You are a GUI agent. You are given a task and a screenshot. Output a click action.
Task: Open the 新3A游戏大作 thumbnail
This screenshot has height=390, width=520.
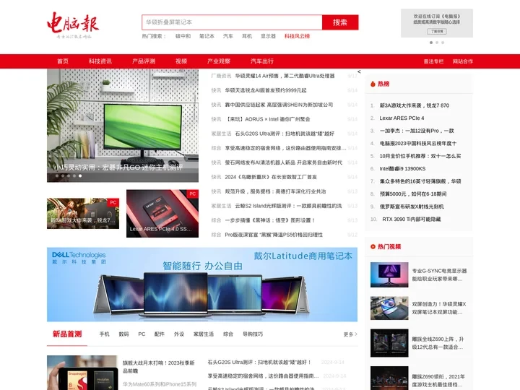pos(83,214)
